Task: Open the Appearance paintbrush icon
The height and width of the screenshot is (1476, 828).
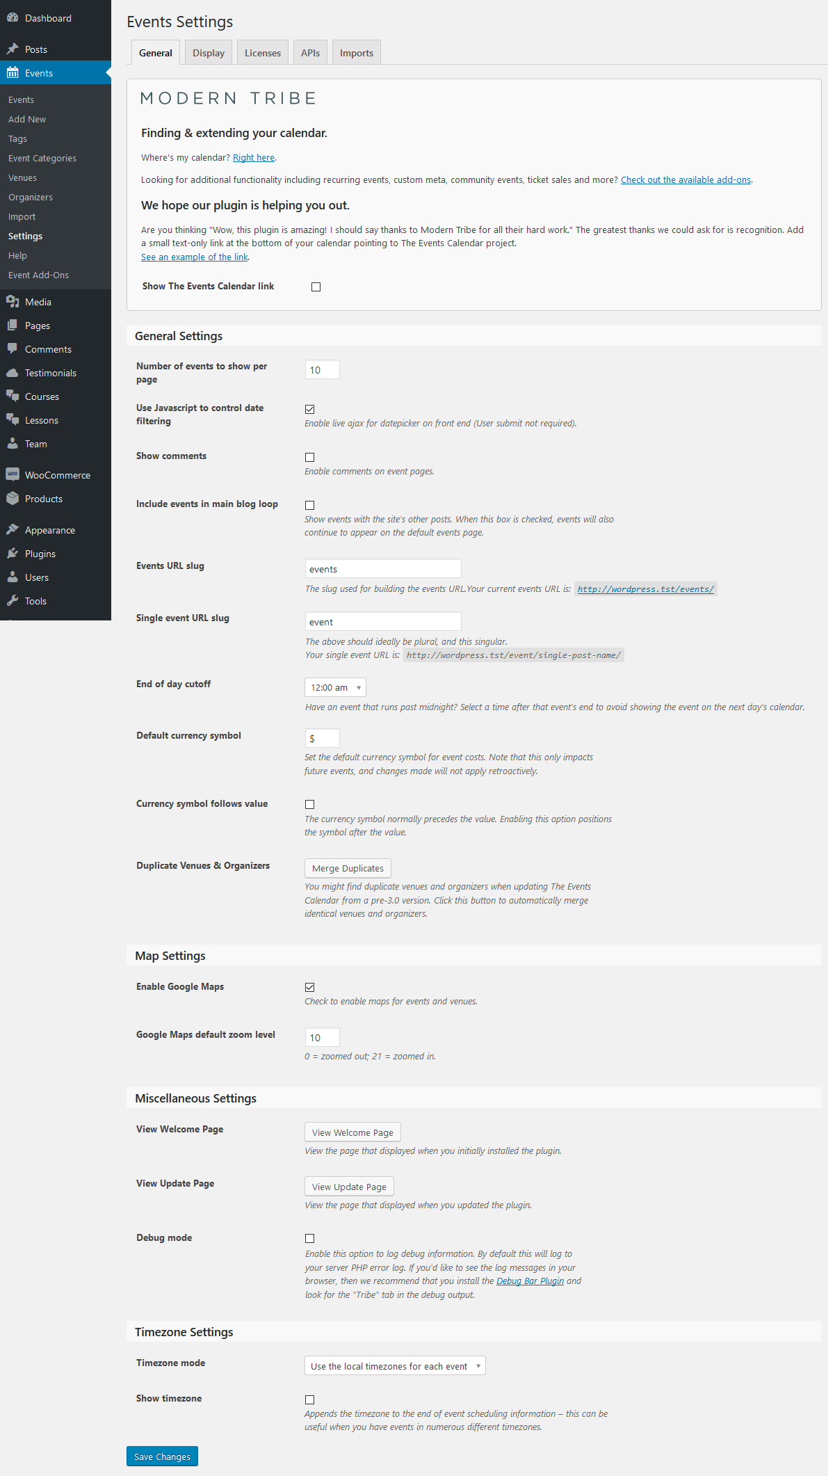Action: pyautogui.click(x=13, y=530)
